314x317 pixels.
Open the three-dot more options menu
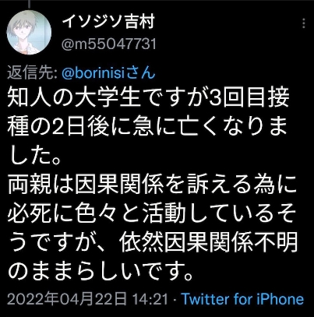[304, 23]
